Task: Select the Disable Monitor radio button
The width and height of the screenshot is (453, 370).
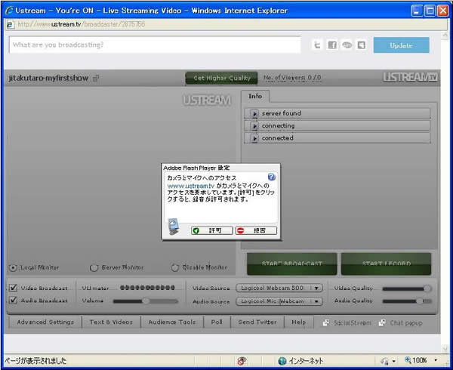Action: click(x=175, y=268)
